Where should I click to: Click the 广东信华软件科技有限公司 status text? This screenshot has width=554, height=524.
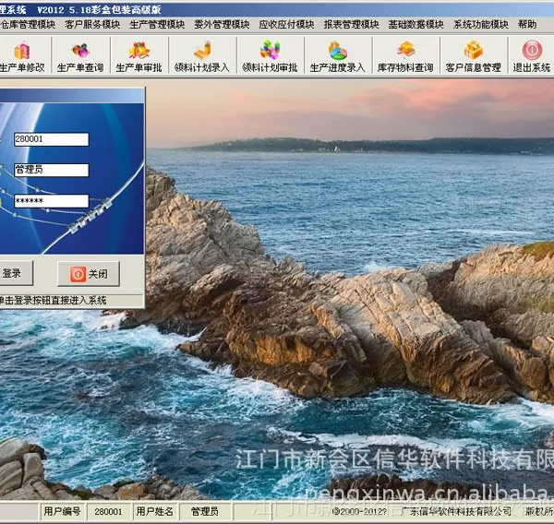pyautogui.click(x=456, y=511)
